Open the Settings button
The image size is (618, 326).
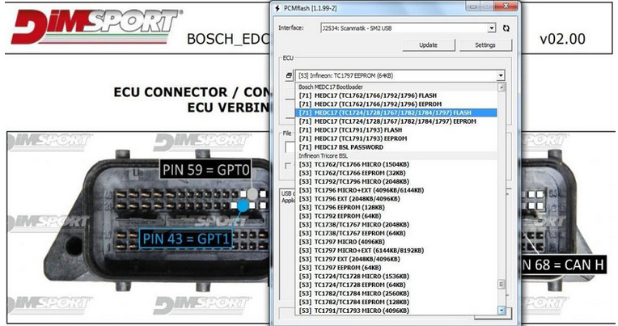click(485, 45)
